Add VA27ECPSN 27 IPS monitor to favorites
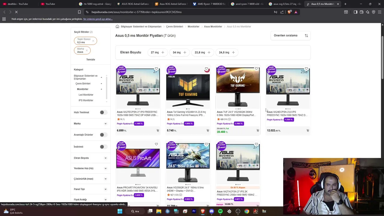 (156, 69)
